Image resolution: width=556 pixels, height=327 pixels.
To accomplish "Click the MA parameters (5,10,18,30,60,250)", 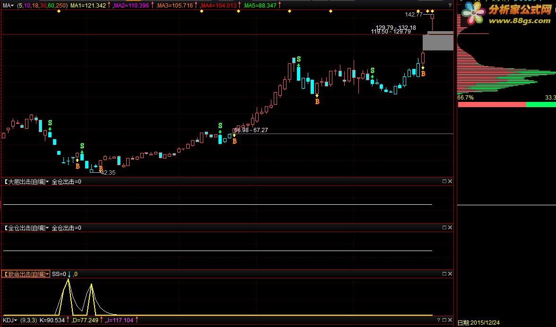I will [x=42, y=5].
